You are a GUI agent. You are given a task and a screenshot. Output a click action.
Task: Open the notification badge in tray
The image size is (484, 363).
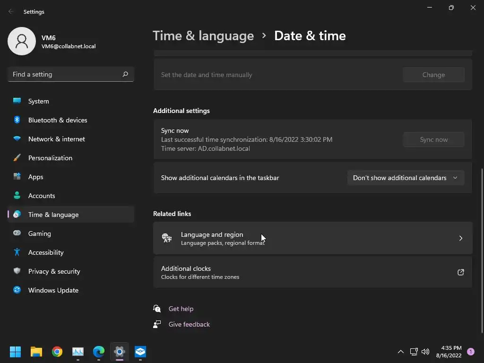point(471,351)
